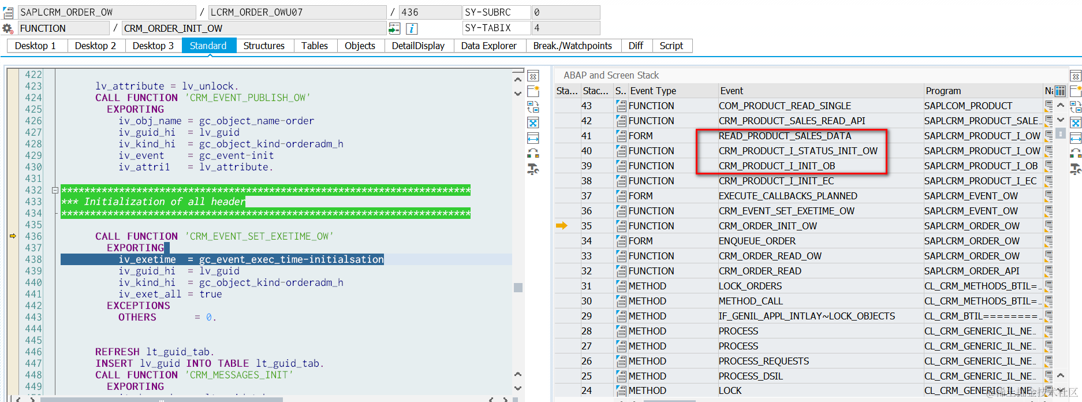Click the navigate-to-statement icon after CRM_ORDER_INIT_OW
Image resolution: width=1082 pixels, height=402 pixels.
click(394, 28)
